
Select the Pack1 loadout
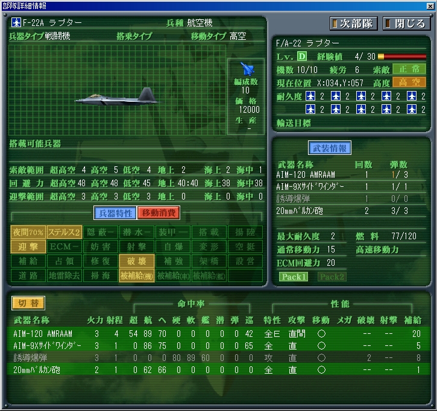294,277
